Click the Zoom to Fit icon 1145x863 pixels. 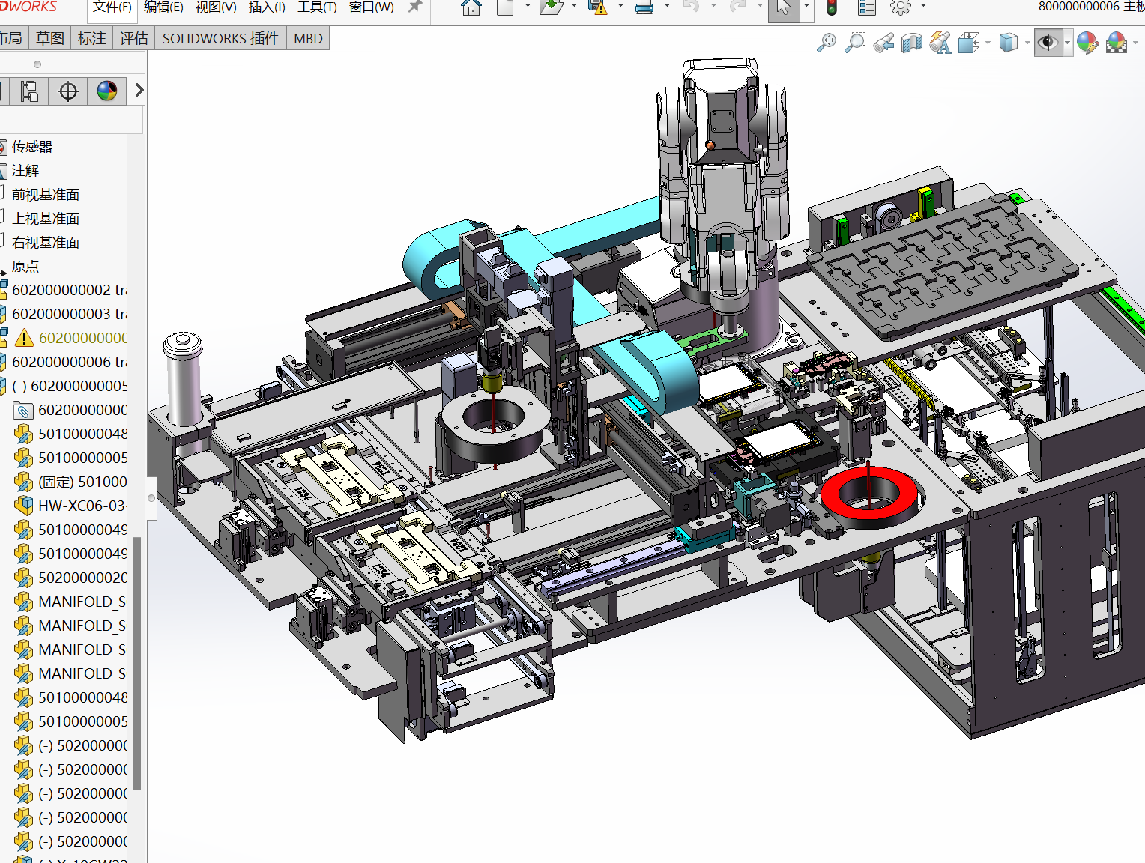click(x=827, y=43)
